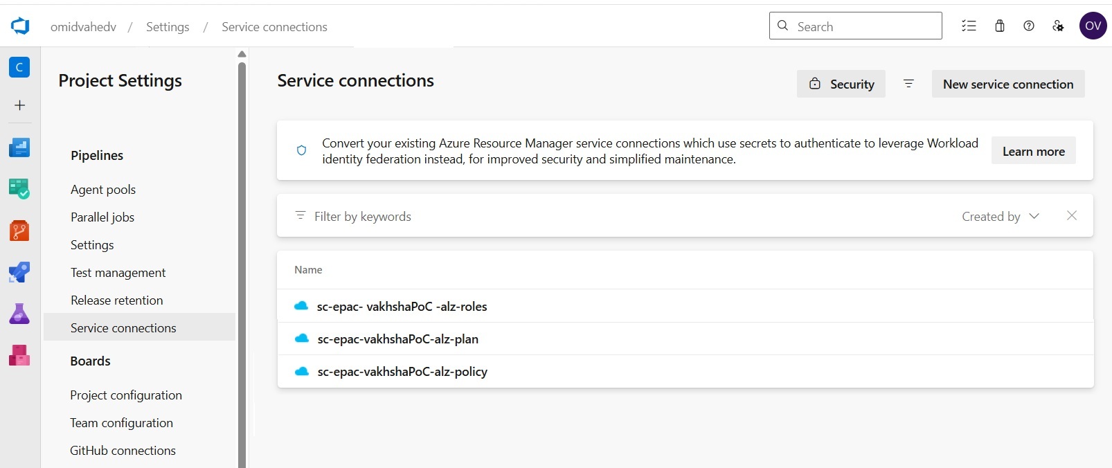
Task: Click the Azure DevOps logo
Action: [20, 26]
